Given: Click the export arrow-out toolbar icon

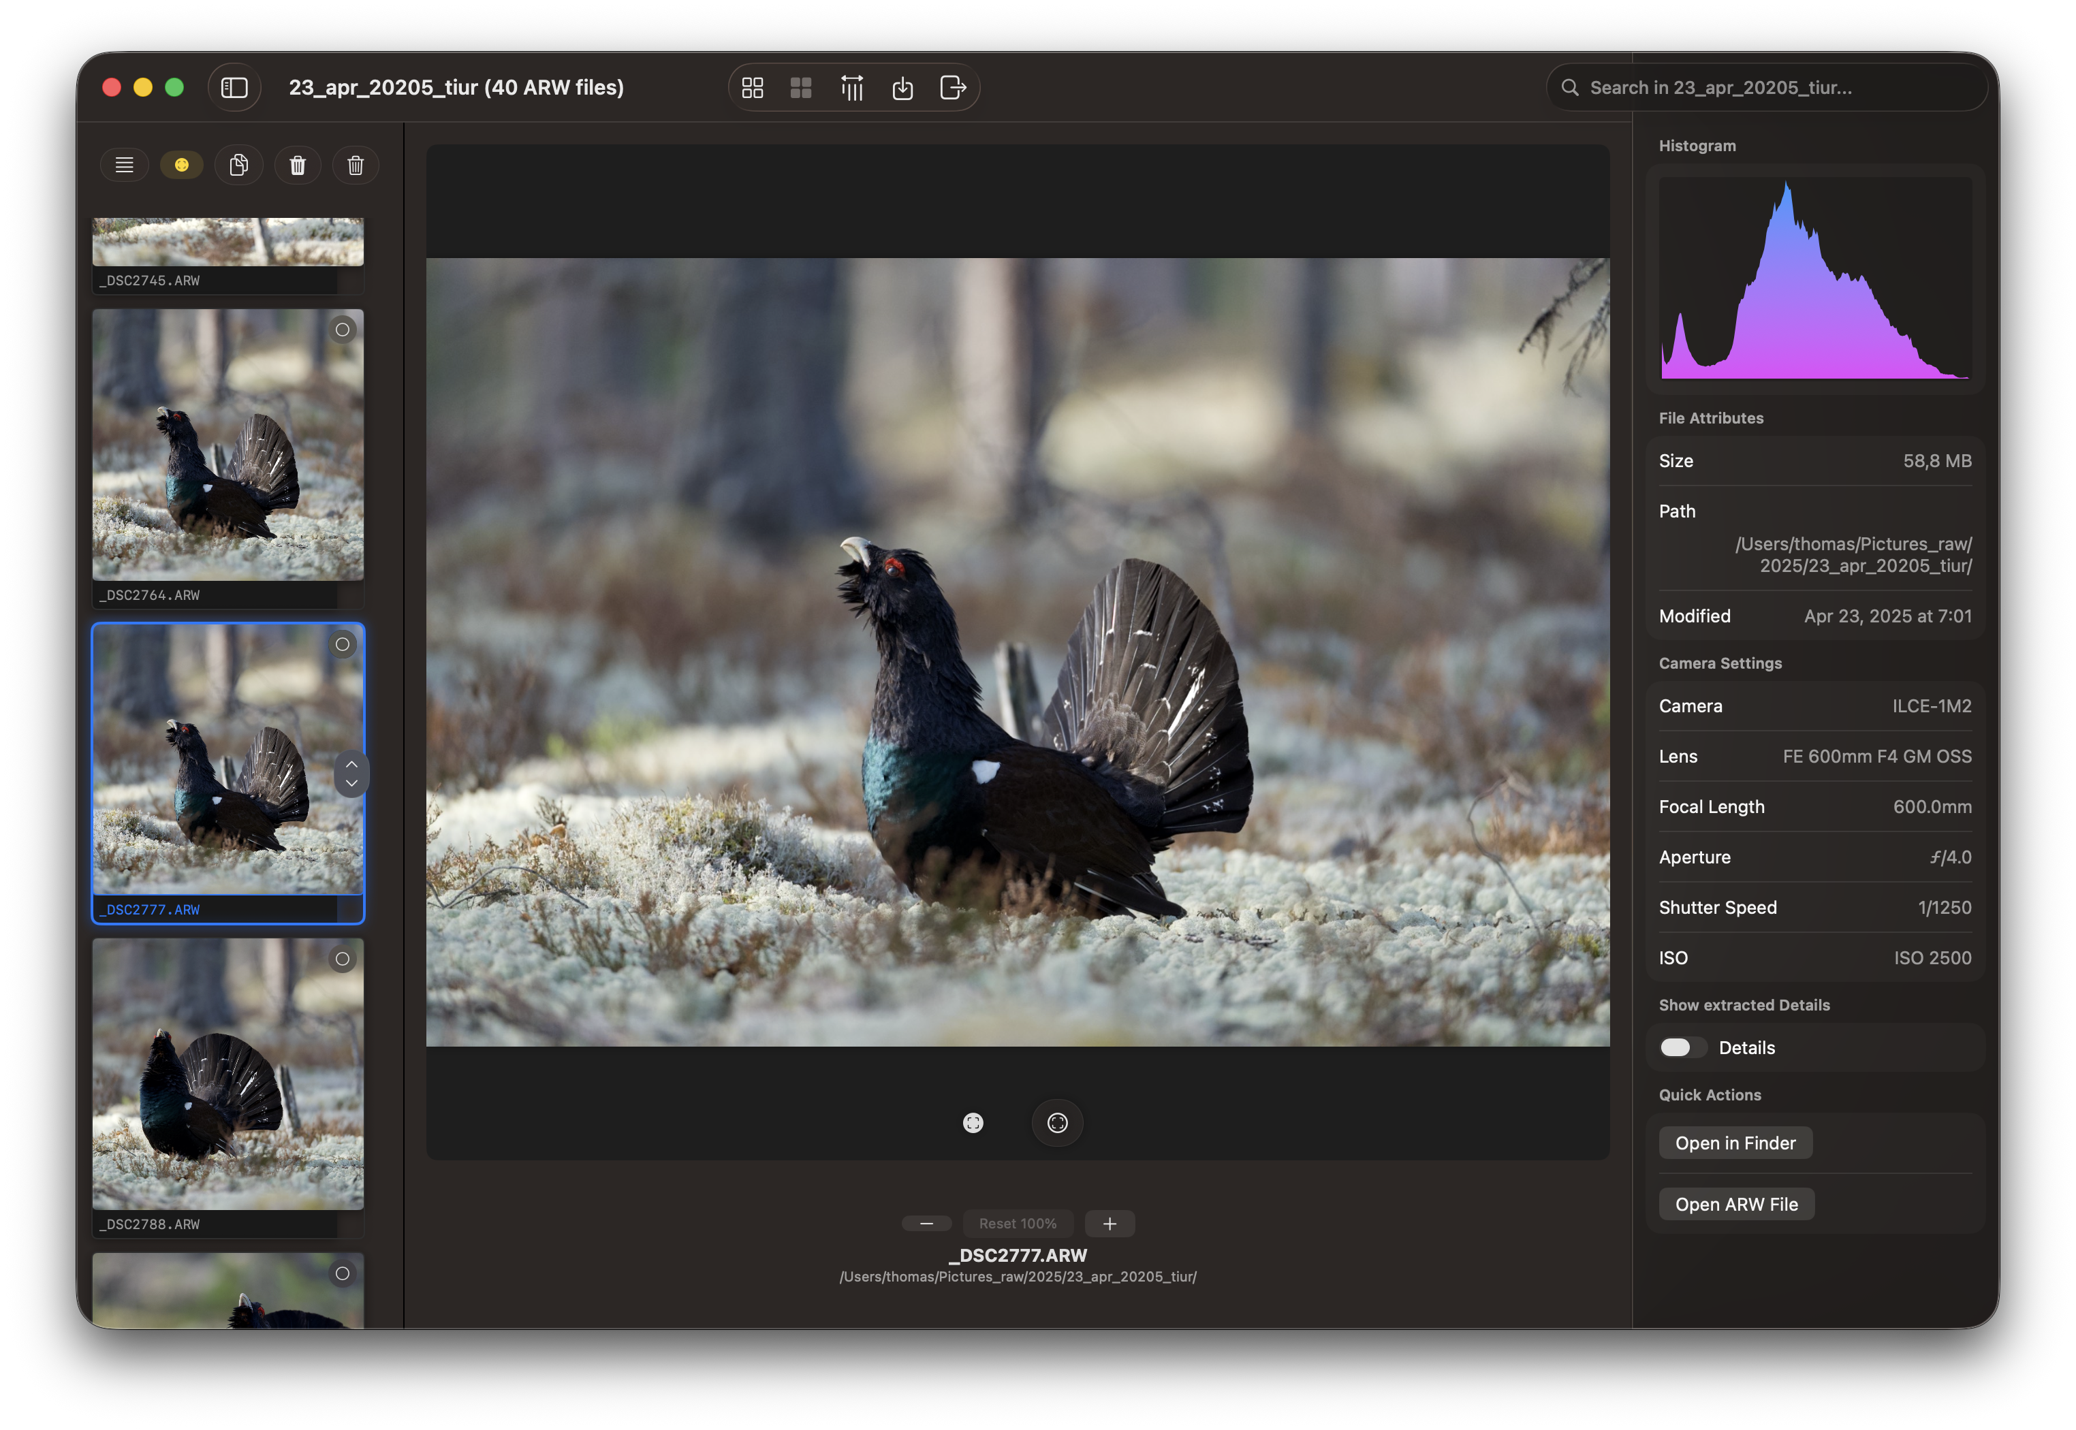Looking at the screenshot, I should coord(952,88).
